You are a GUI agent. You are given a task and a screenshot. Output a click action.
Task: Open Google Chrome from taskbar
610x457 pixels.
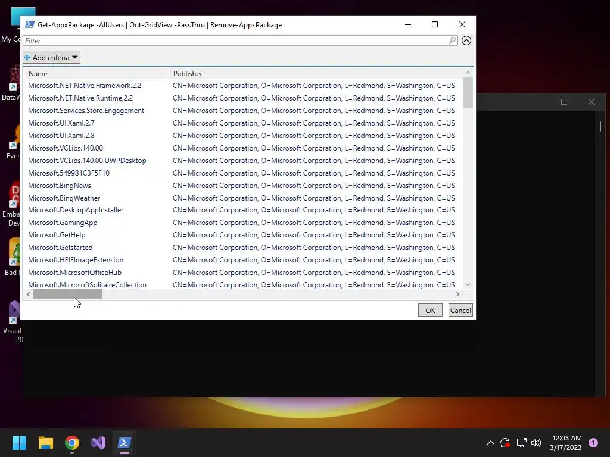pyautogui.click(x=72, y=443)
